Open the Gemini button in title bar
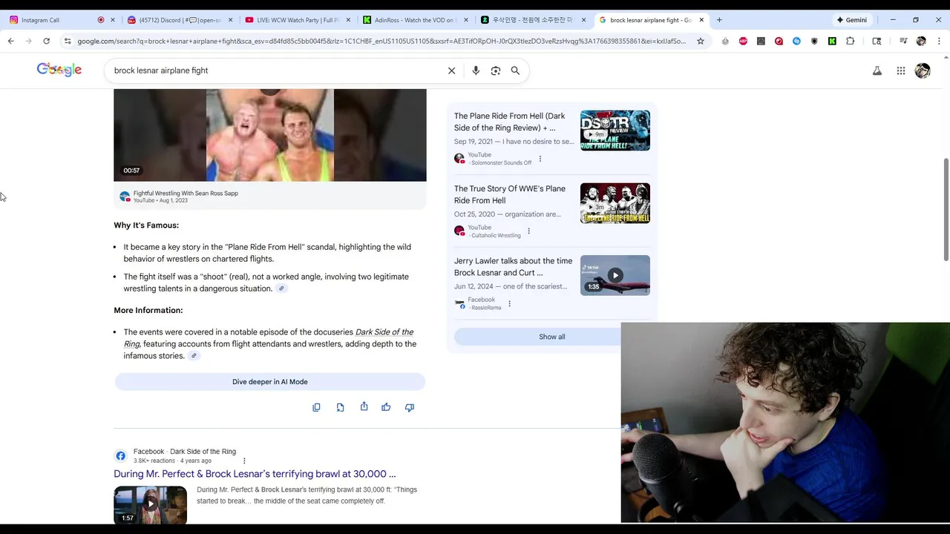The width and height of the screenshot is (950, 534). (x=851, y=20)
